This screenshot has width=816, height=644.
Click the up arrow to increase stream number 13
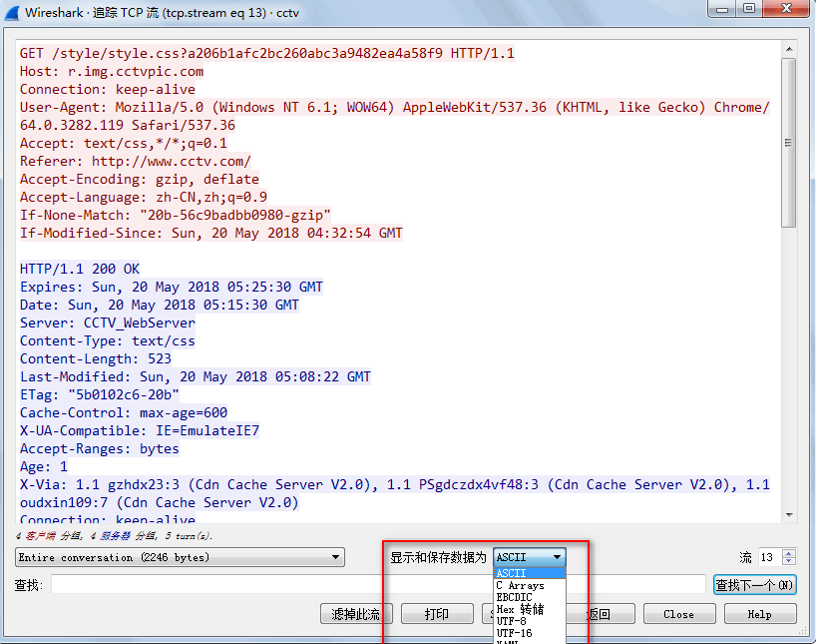[787, 553]
